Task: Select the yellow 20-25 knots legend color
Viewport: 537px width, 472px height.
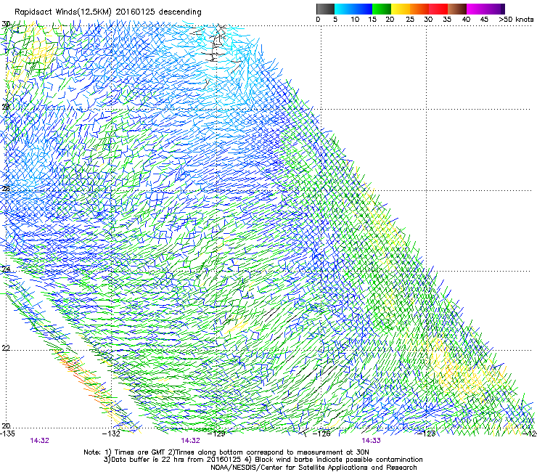Action: click(401, 9)
